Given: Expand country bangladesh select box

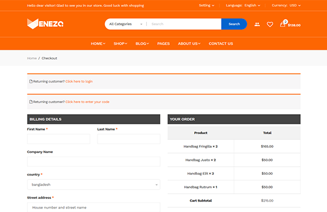Looking at the screenshot, I should click(94, 184).
